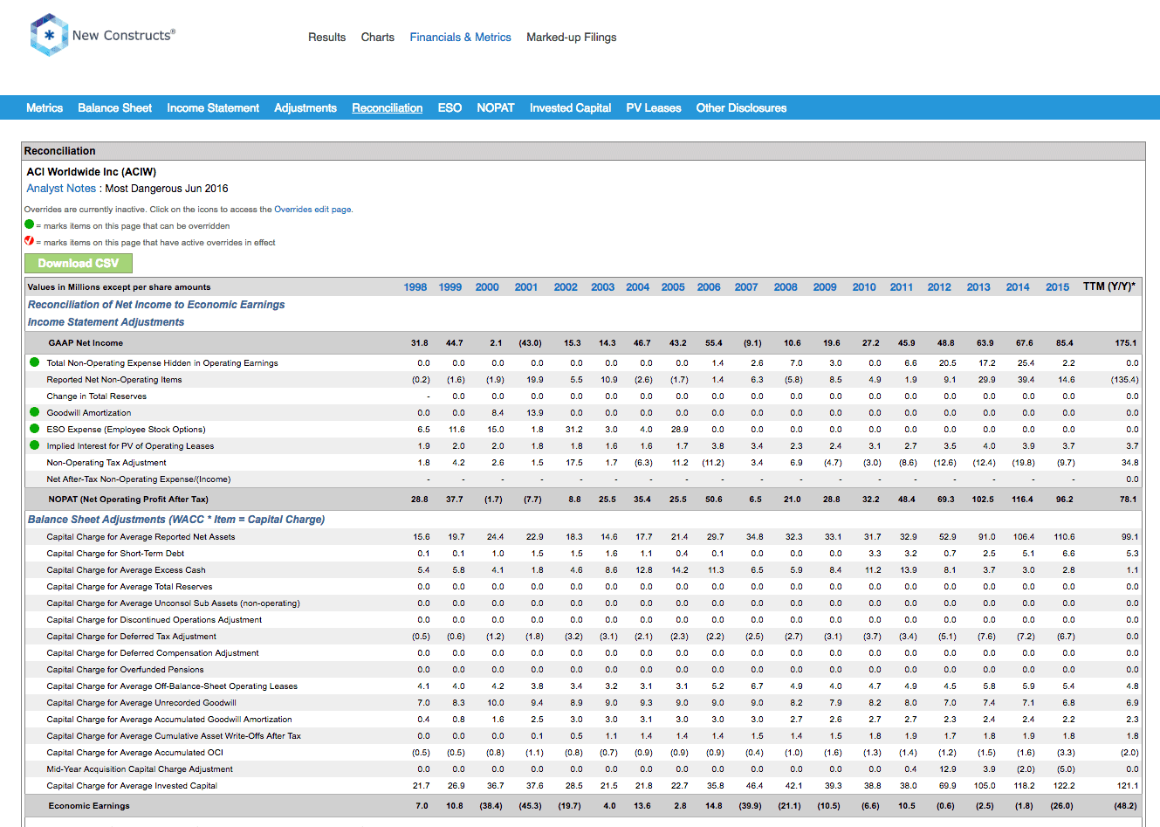Screen dimensions: 1160x827
Task: Click the 2008 year column link
Action: pyautogui.click(x=786, y=287)
